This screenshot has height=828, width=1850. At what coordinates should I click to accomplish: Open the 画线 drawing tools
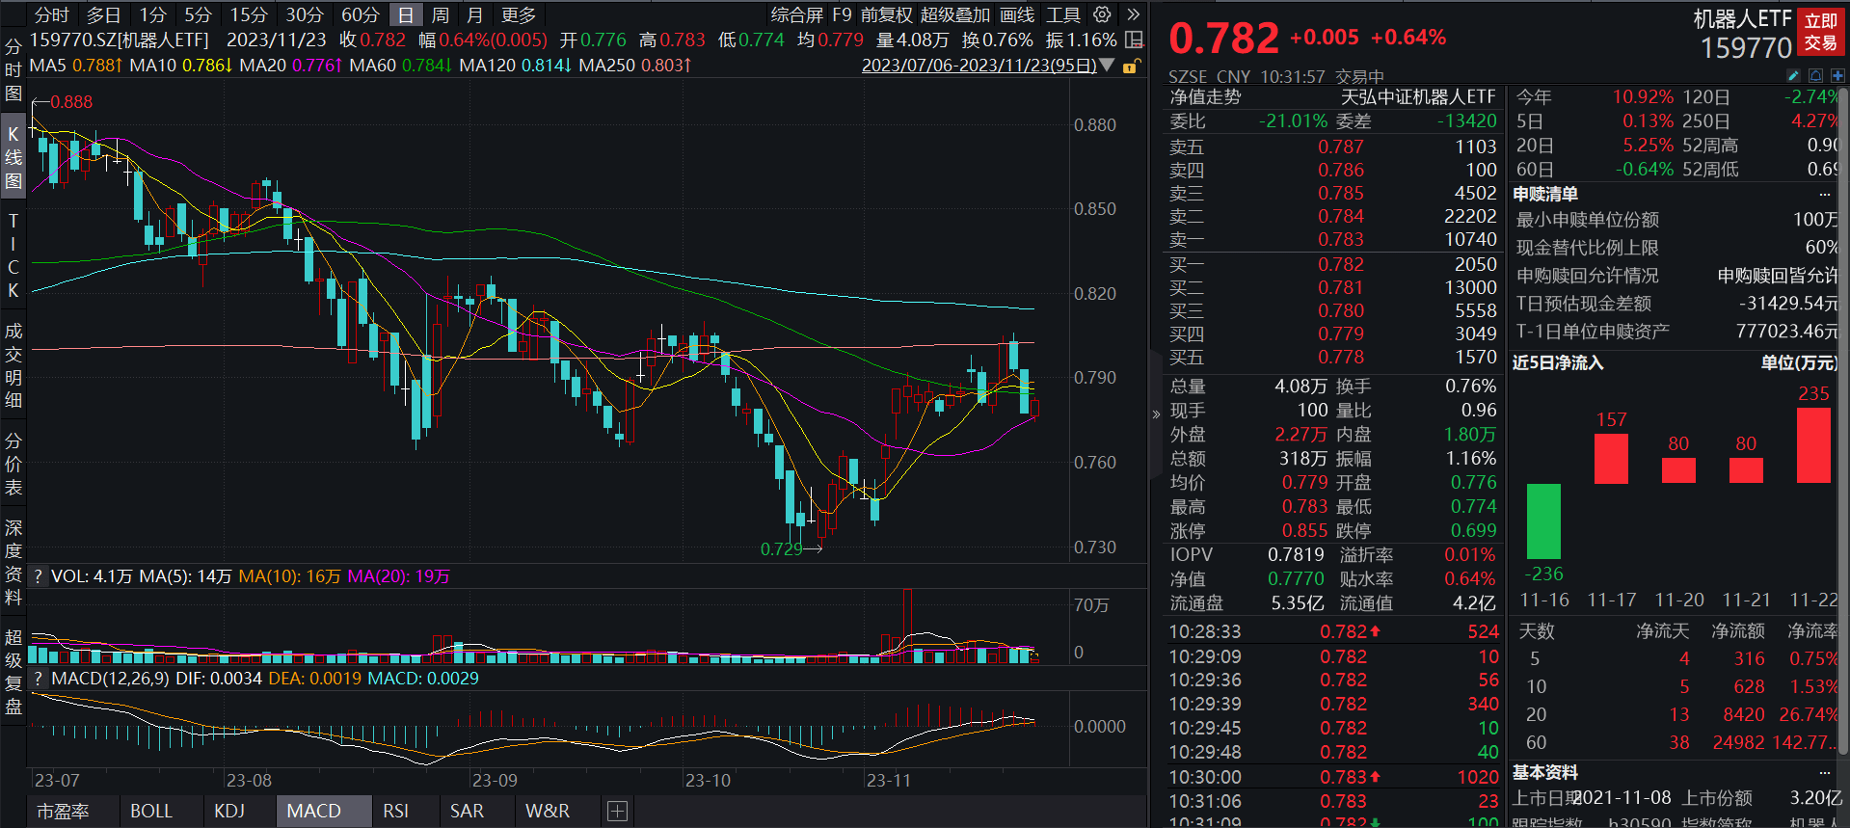pyautogui.click(x=1017, y=14)
